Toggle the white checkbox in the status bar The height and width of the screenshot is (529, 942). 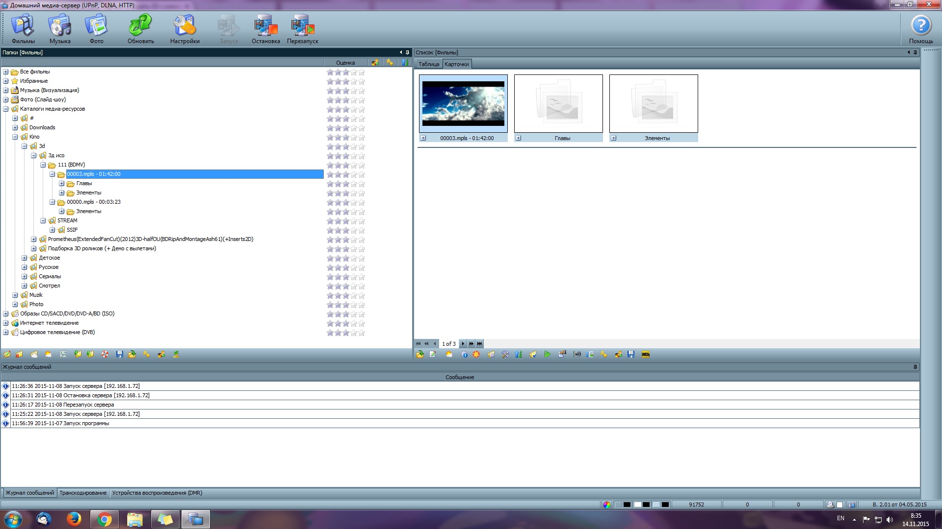839,505
